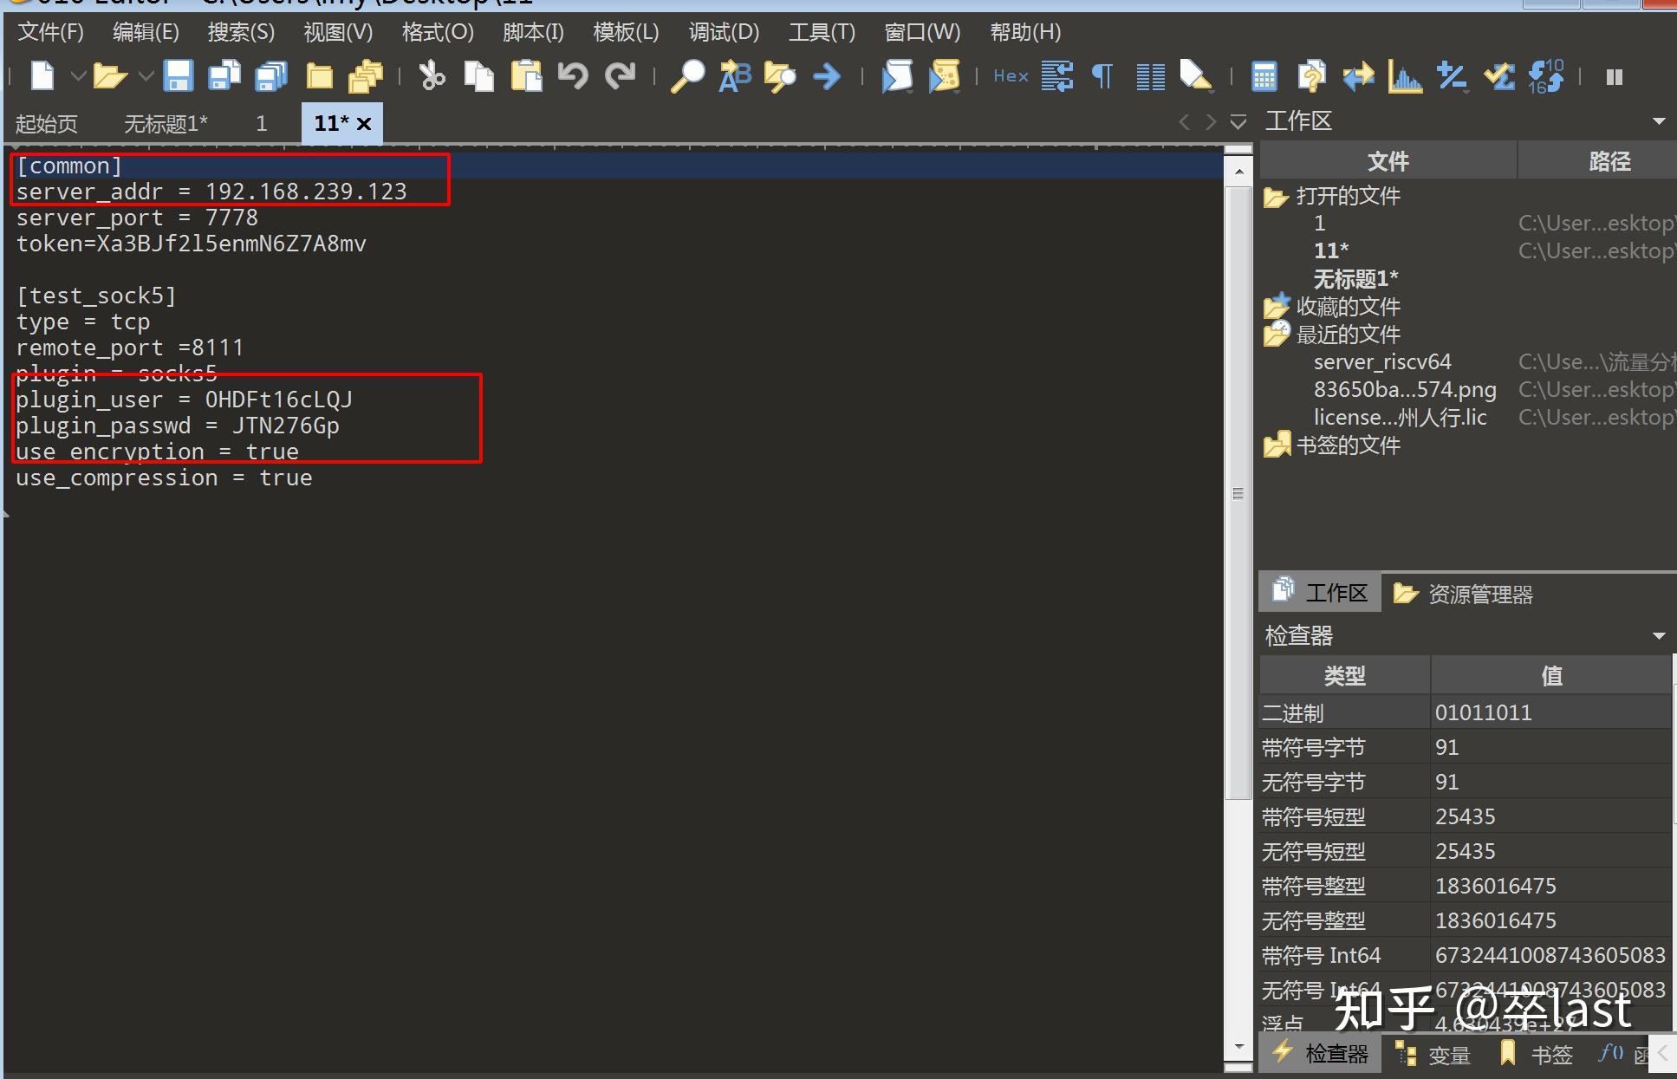Open the New file dropdown arrow
The width and height of the screenshot is (1677, 1079).
pos(77,77)
